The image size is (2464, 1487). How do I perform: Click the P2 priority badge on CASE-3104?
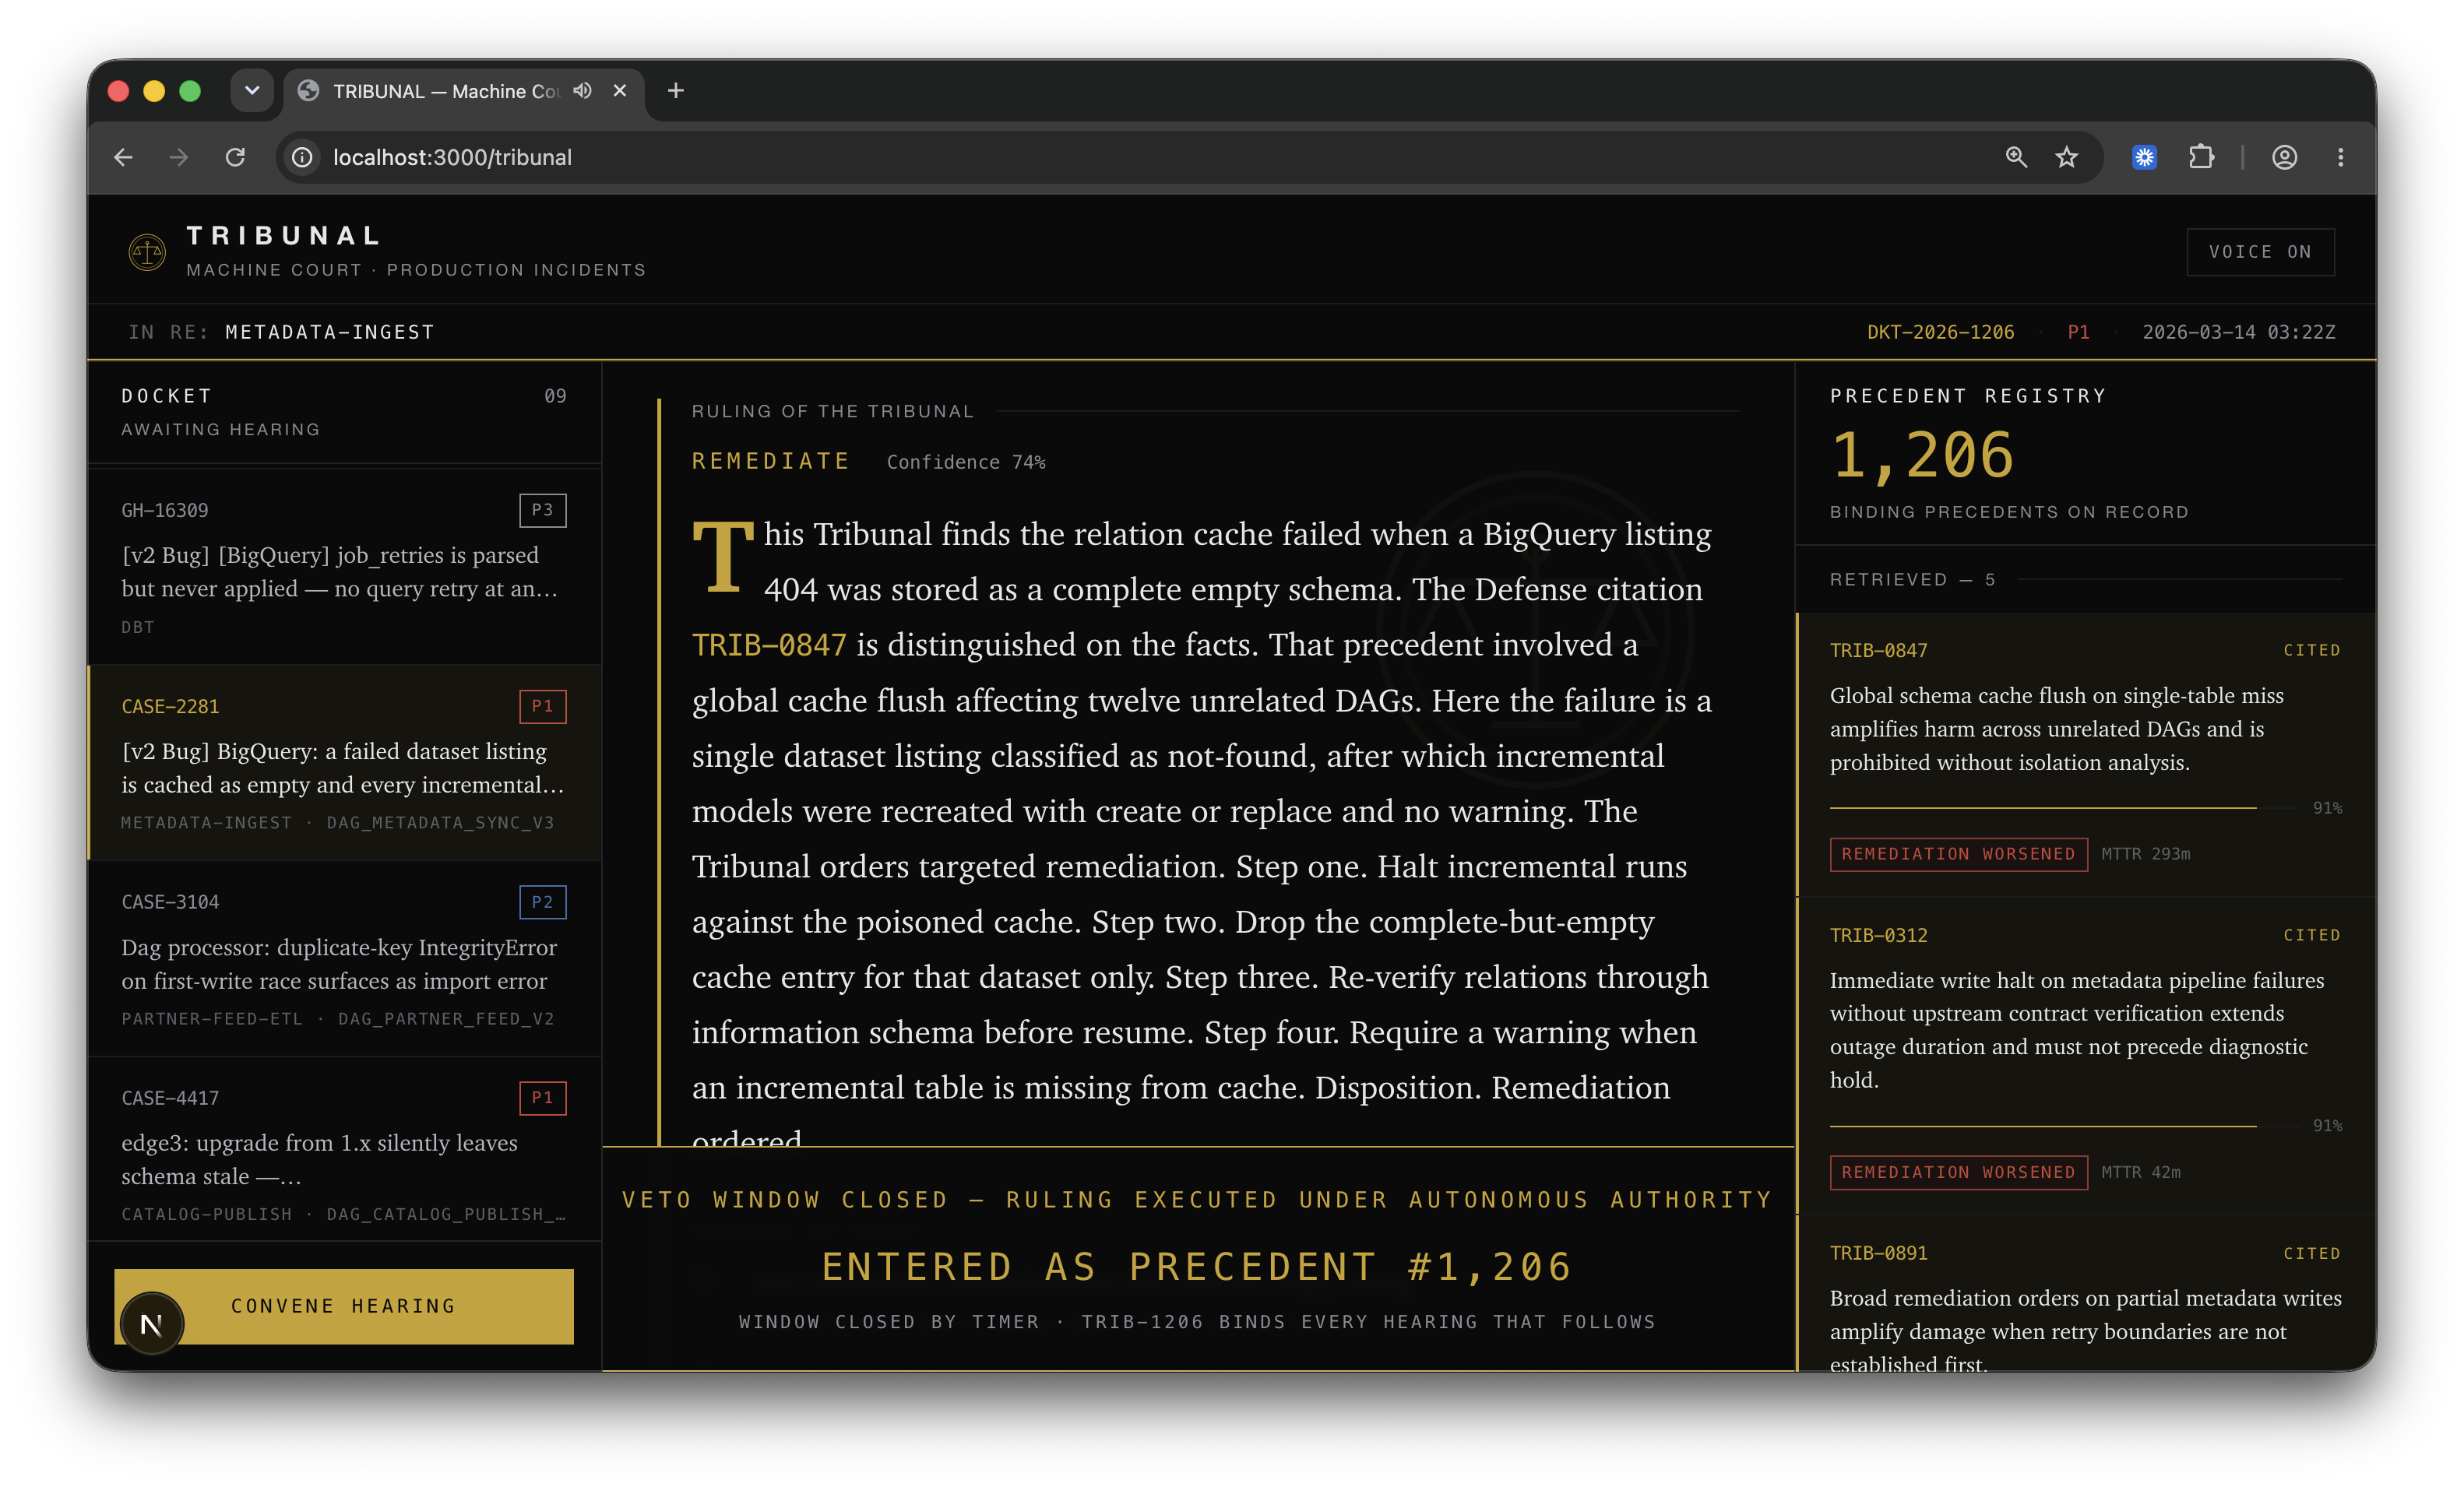pyautogui.click(x=543, y=902)
